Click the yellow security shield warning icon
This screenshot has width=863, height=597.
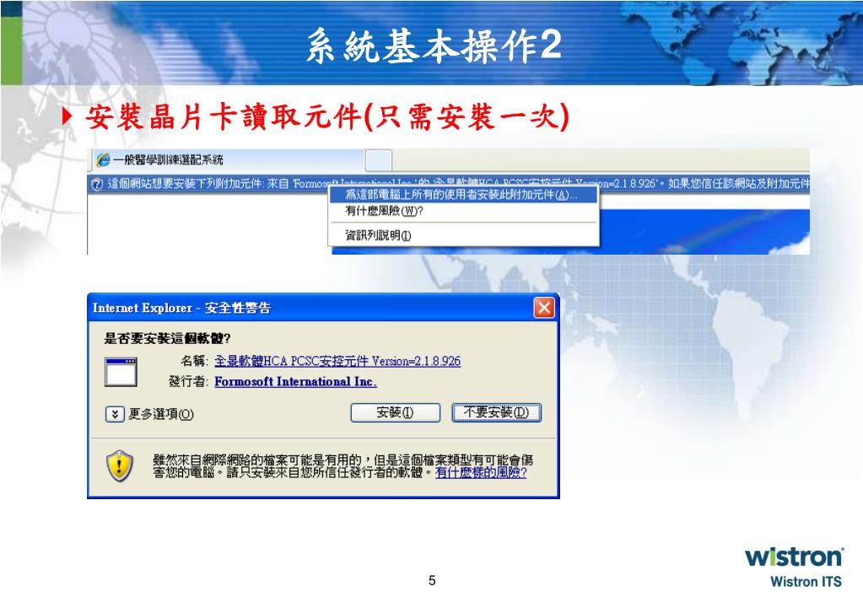click(120, 465)
